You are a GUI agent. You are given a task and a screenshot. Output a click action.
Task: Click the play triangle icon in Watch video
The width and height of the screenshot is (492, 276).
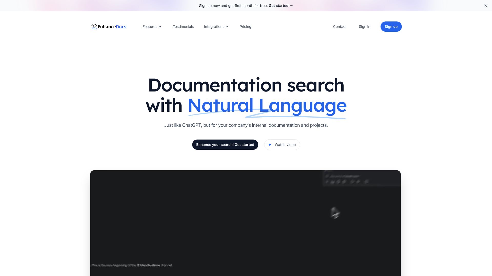[x=270, y=145]
